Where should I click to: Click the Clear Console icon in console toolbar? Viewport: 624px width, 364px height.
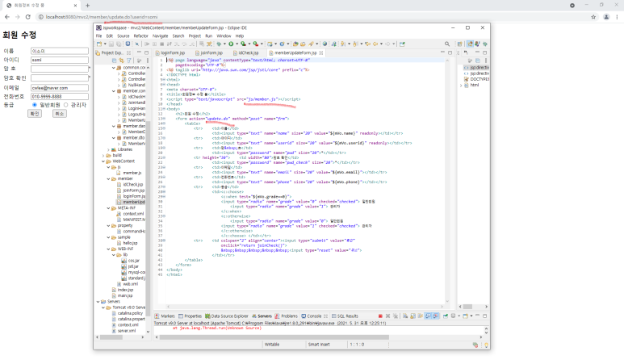click(405, 316)
